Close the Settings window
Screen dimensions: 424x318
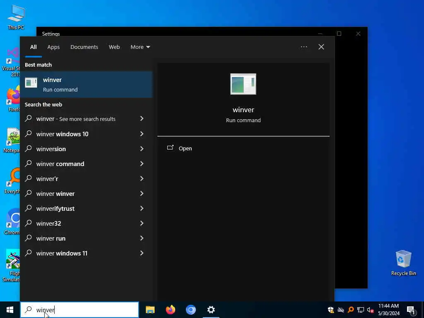358,34
